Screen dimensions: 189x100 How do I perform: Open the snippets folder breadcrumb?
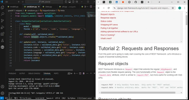[19, 11]
